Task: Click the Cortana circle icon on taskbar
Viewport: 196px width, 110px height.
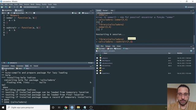Action: coord(53,107)
